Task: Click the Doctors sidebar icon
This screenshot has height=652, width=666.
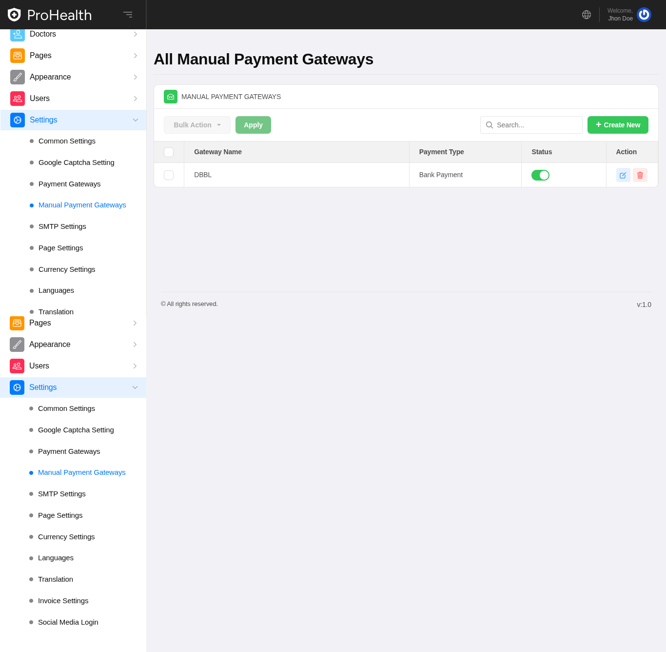Action: (18, 35)
